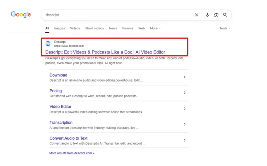
Task: Open the Forums tab
Action: [x=128, y=28]
